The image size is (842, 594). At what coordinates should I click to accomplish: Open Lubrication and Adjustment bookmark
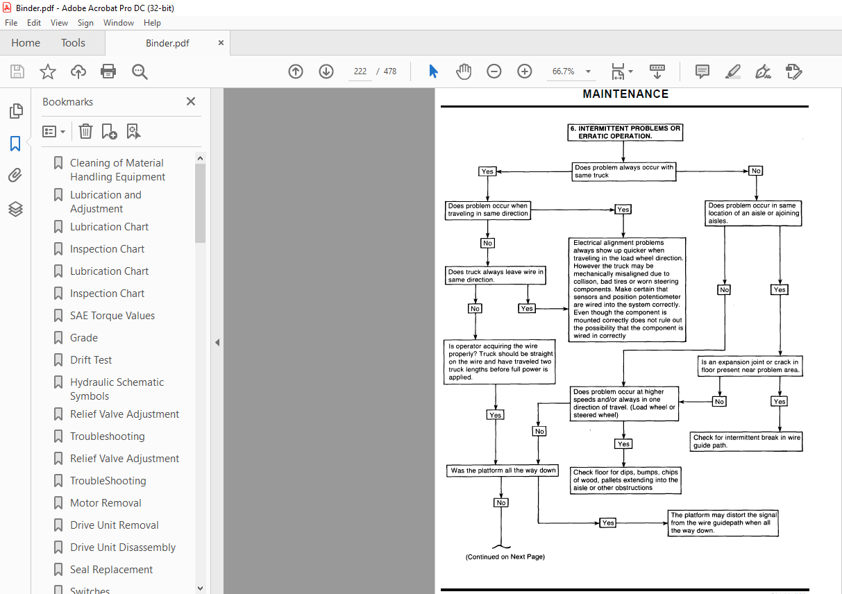(106, 201)
